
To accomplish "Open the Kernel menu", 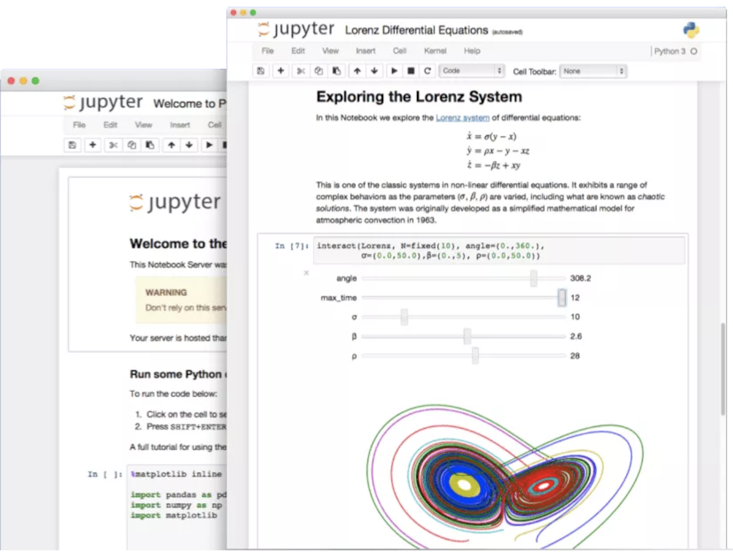I will [435, 51].
